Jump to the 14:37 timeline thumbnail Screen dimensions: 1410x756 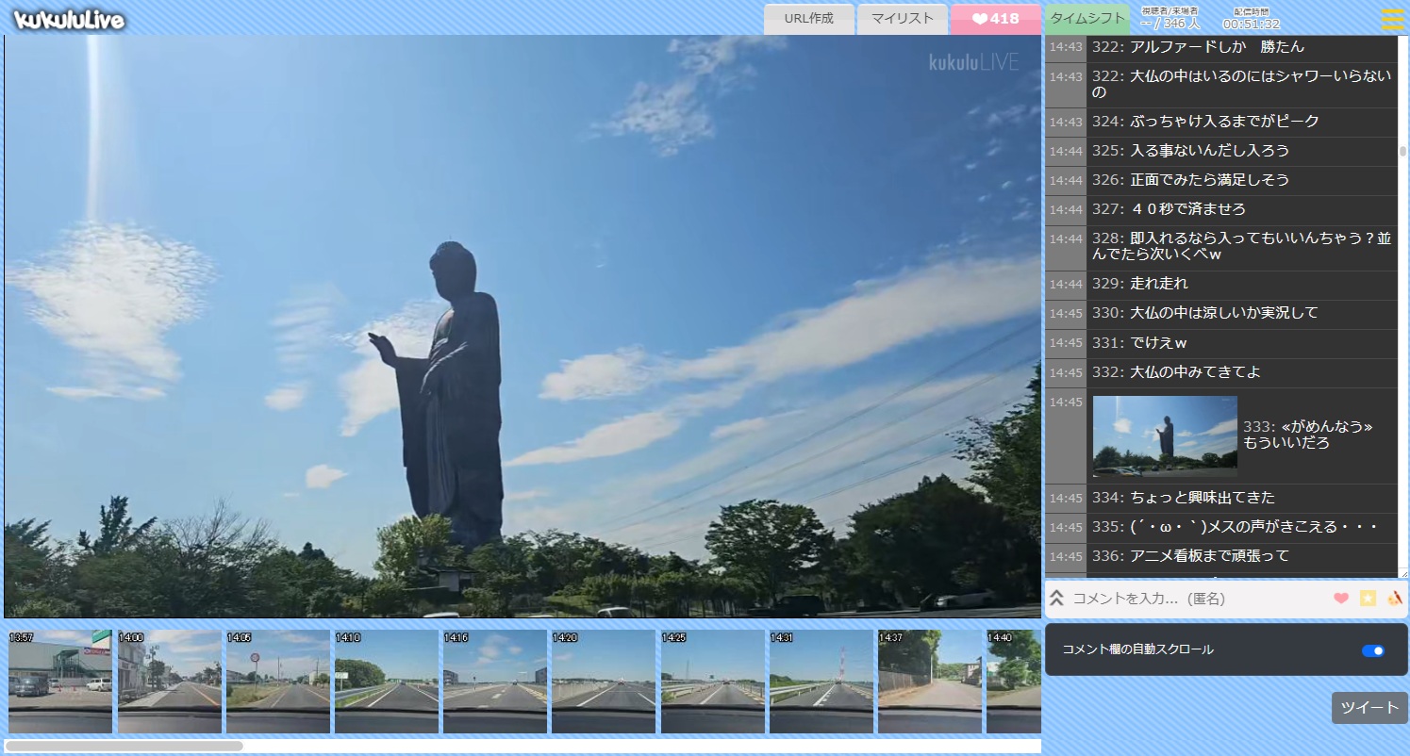[x=929, y=682]
